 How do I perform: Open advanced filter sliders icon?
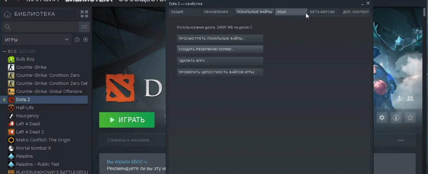pyautogui.click(x=84, y=27)
